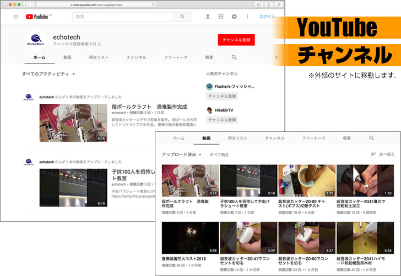Image resolution: width=401 pixels, height=276 pixels.
Task: Expand the すべてのアクティビティ dropdown
Action: 48,74
